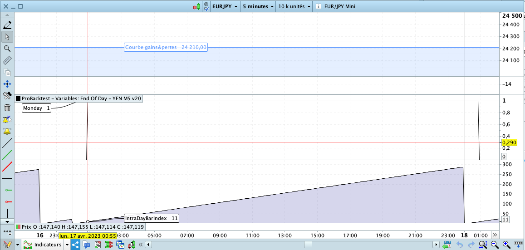
Task: Click the duplicate chart windows icon
Action: click(120, 245)
